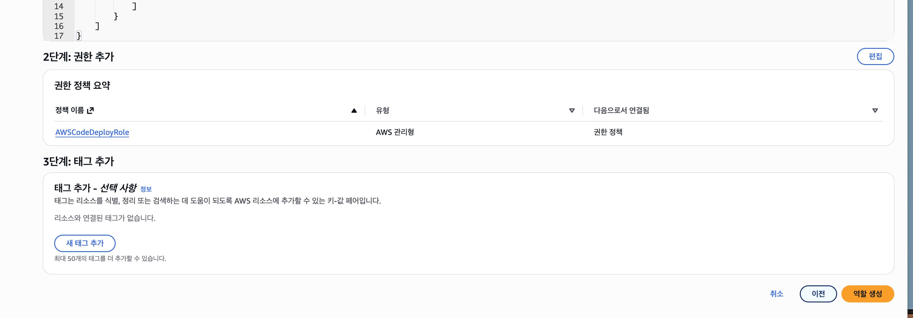913x318 pixels.
Task: Click the 다음으로서 연결됨 column sort triangle
Action: 875,110
